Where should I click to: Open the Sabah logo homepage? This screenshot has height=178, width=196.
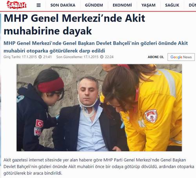pos(16,5)
